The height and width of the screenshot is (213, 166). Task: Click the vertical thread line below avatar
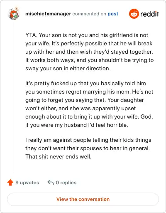(14, 97)
